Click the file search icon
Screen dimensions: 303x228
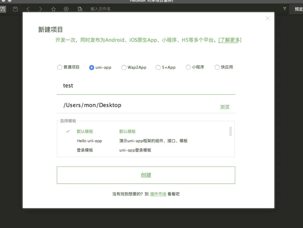[x=80, y=9]
